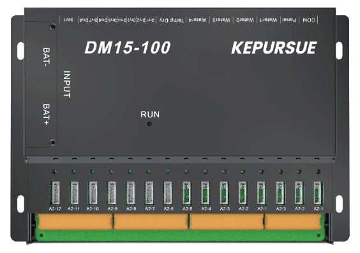Screen dimensions: 360x253
Task: Select the Water3 port label
Action: (221, 20)
